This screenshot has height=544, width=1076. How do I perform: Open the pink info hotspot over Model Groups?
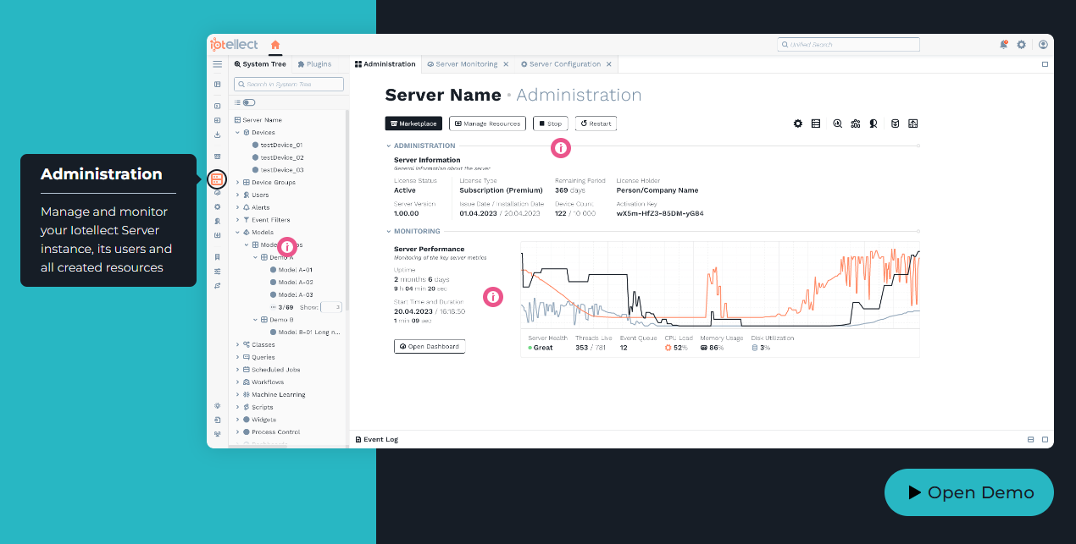287,247
